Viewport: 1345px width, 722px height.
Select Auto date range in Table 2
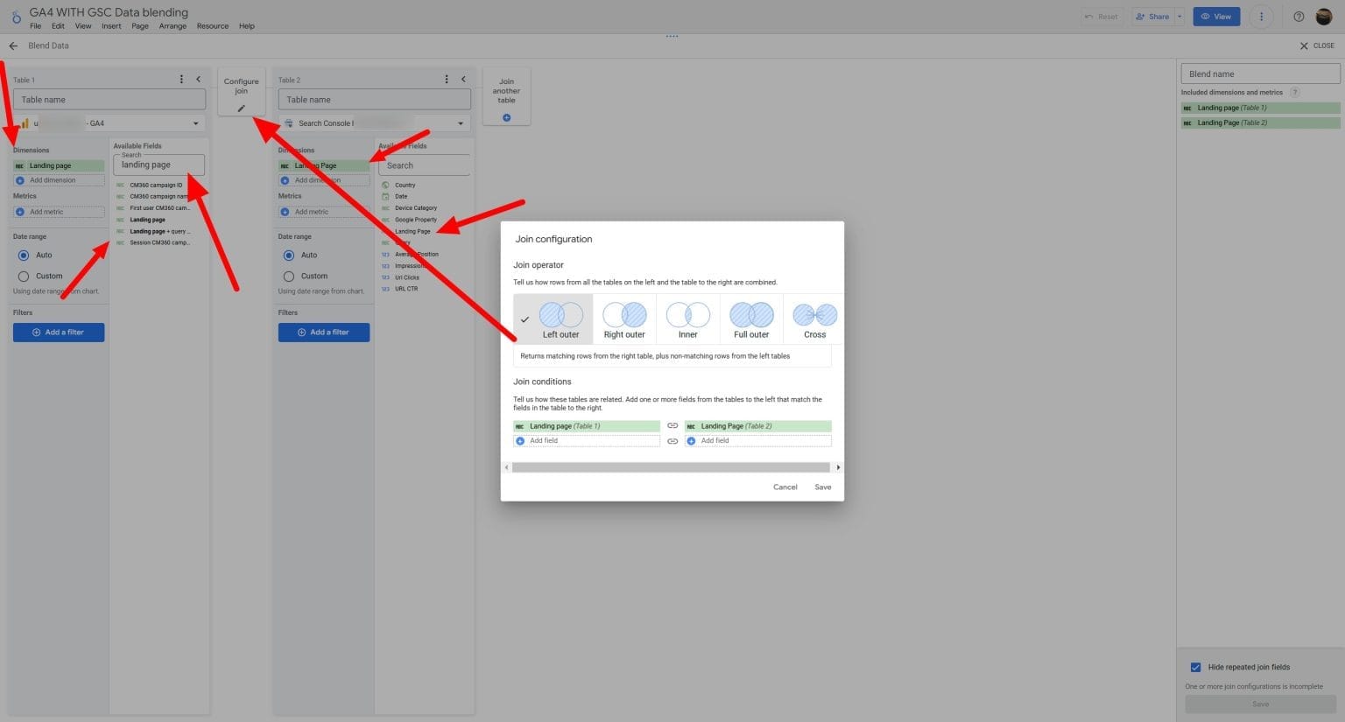click(x=289, y=255)
